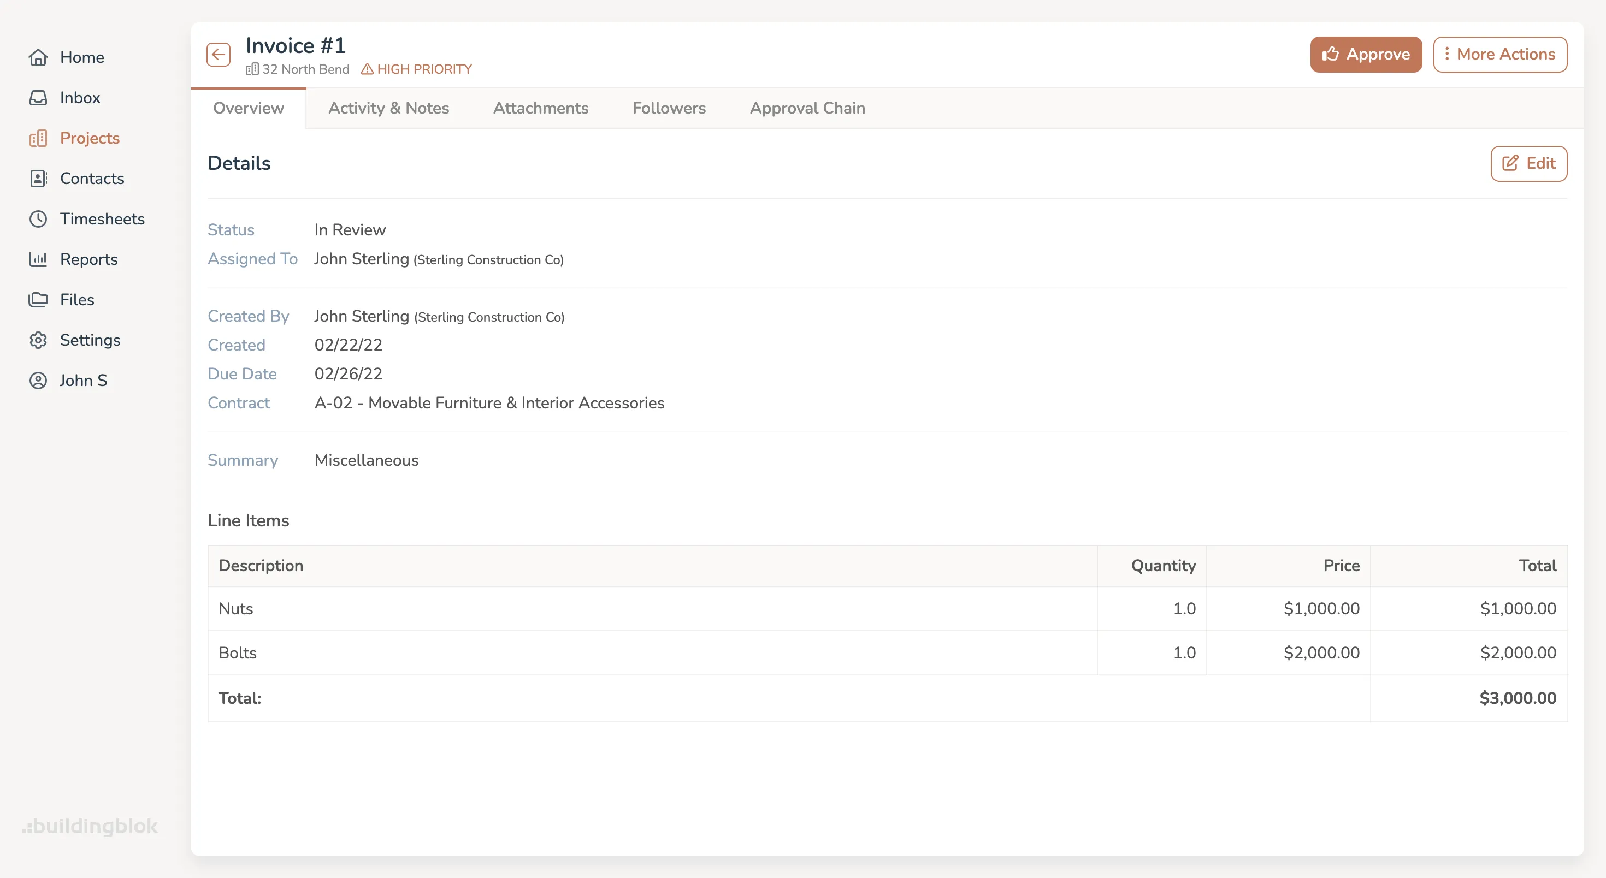Open Contacts using the sidebar icon

click(x=39, y=178)
